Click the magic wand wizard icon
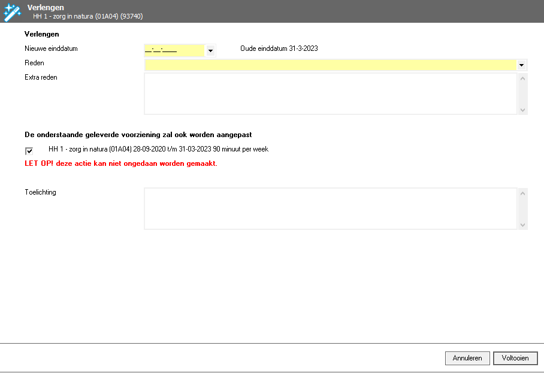Viewport: 544px width, 373px height. click(12, 11)
